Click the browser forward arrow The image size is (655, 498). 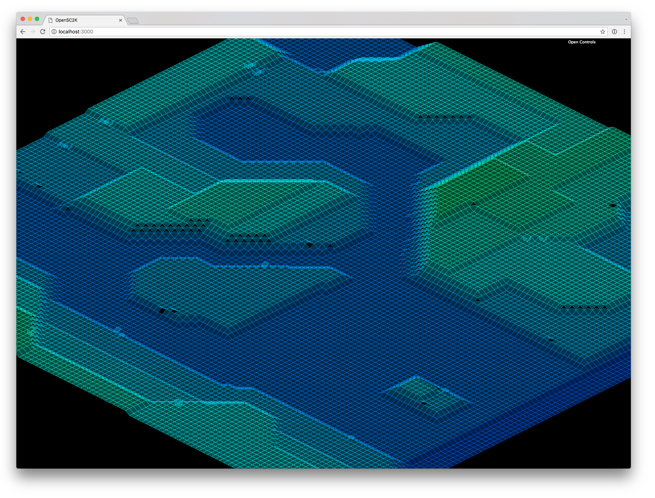coord(33,32)
